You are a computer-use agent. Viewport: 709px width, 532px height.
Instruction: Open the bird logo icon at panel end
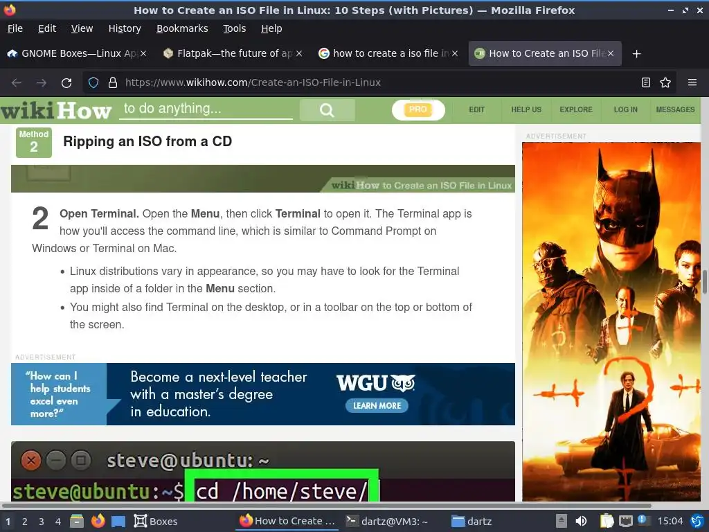coord(697,521)
